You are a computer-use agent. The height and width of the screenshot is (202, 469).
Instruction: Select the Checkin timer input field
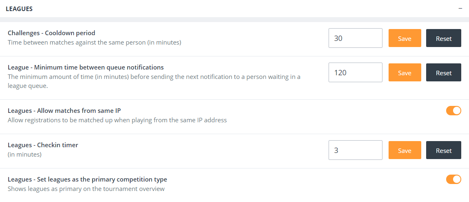point(355,150)
